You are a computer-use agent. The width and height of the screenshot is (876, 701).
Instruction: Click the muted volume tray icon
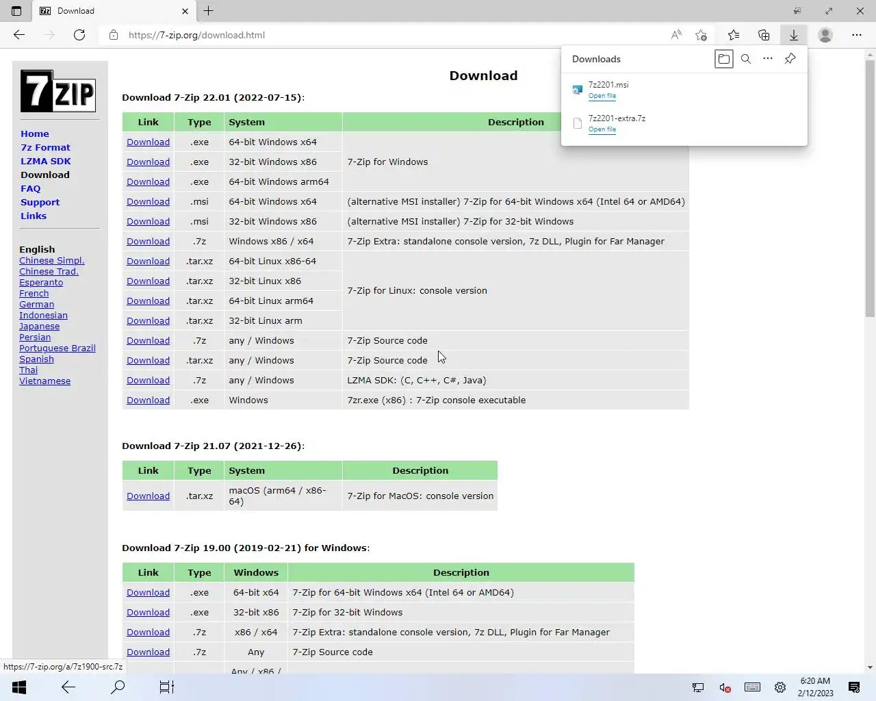coord(725,687)
